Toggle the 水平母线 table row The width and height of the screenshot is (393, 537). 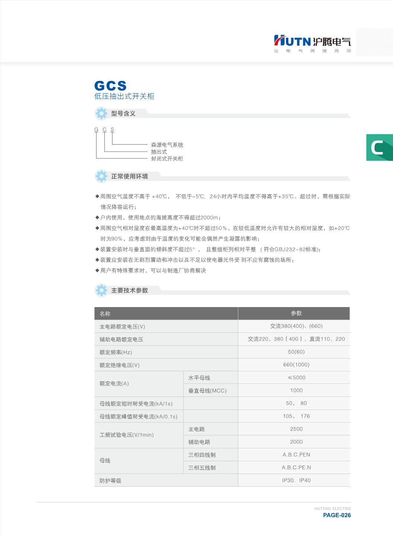210,377
